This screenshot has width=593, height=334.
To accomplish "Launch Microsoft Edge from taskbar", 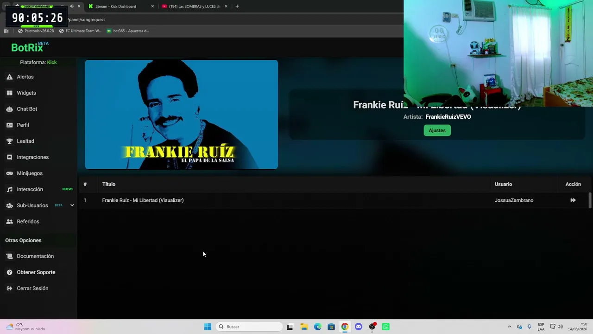I will [317, 327].
